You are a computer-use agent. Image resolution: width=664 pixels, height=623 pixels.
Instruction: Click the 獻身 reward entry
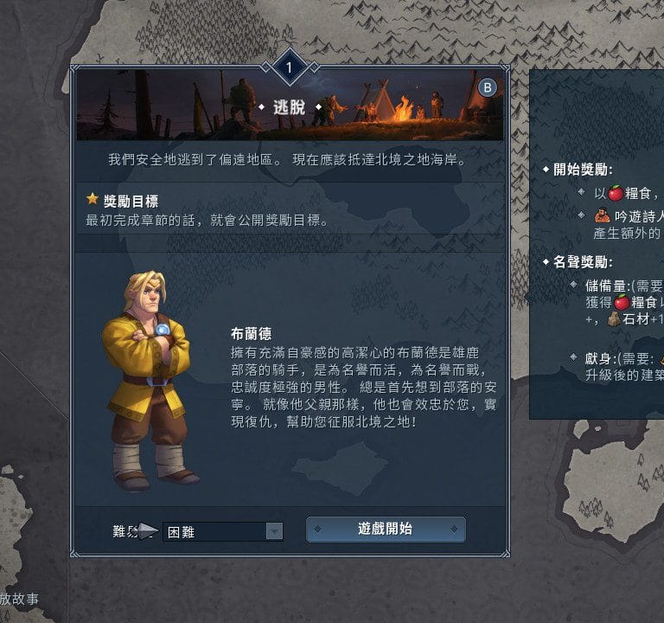(x=624, y=367)
